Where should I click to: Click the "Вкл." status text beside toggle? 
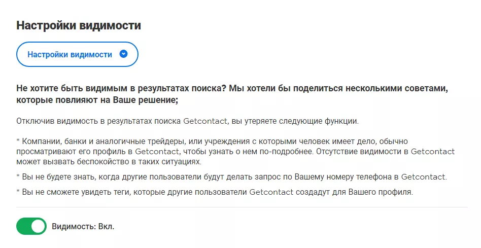(105, 226)
